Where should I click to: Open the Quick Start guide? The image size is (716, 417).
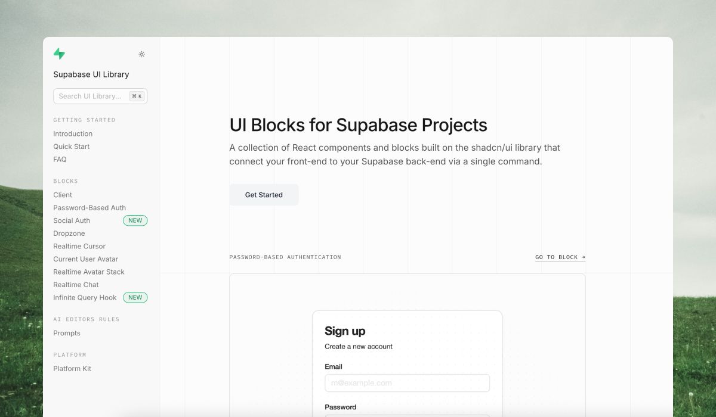pyautogui.click(x=71, y=147)
